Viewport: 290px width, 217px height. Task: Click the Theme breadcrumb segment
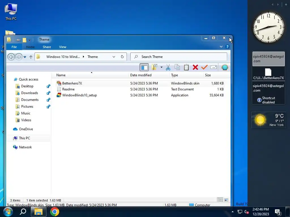93,57
